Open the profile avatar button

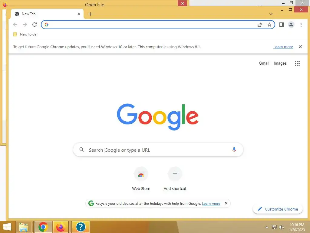pyautogui.click(x=291, y=25)
